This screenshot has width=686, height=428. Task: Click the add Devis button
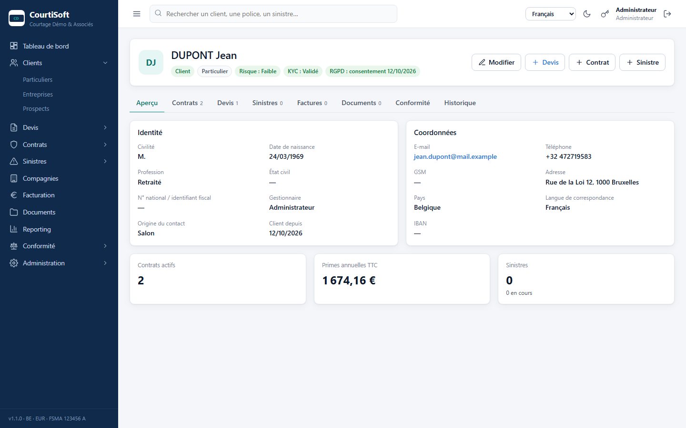545,62
